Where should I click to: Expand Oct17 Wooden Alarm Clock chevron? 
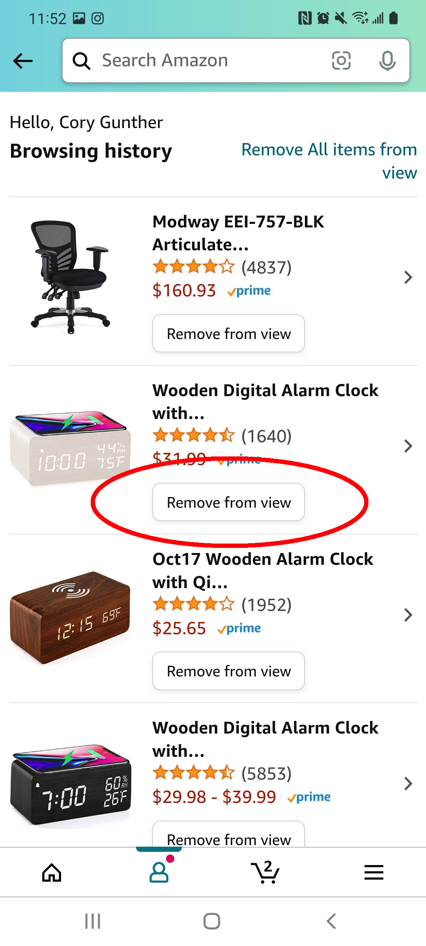[408, 615]
